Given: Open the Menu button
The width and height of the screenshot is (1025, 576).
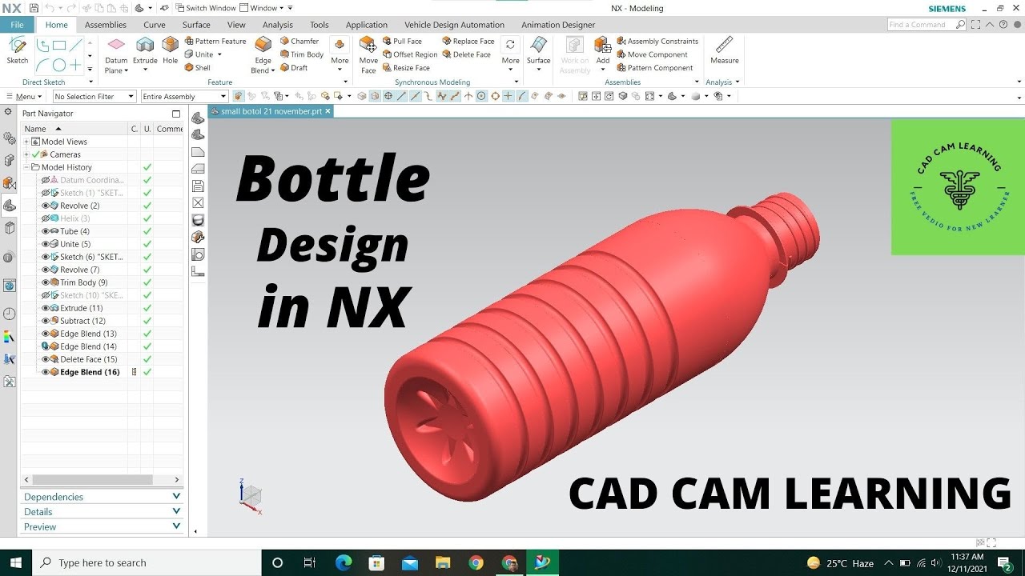Looking at the screenshot, I should pos(25,97).
